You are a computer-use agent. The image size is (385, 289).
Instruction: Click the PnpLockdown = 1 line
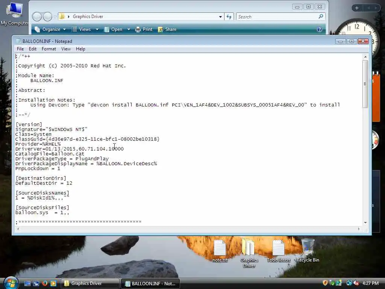click(x=38, y=169)
